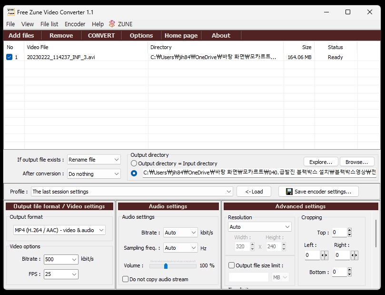
Task: Open the View menu
Action: 28,24
